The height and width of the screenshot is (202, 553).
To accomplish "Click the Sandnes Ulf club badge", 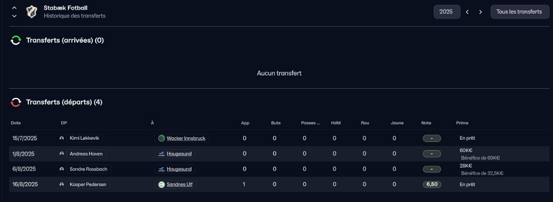I will tap(162, 185).
